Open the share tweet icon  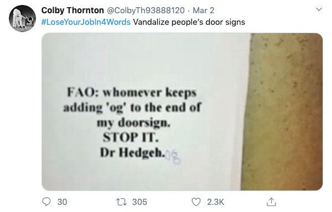point(271,202)
